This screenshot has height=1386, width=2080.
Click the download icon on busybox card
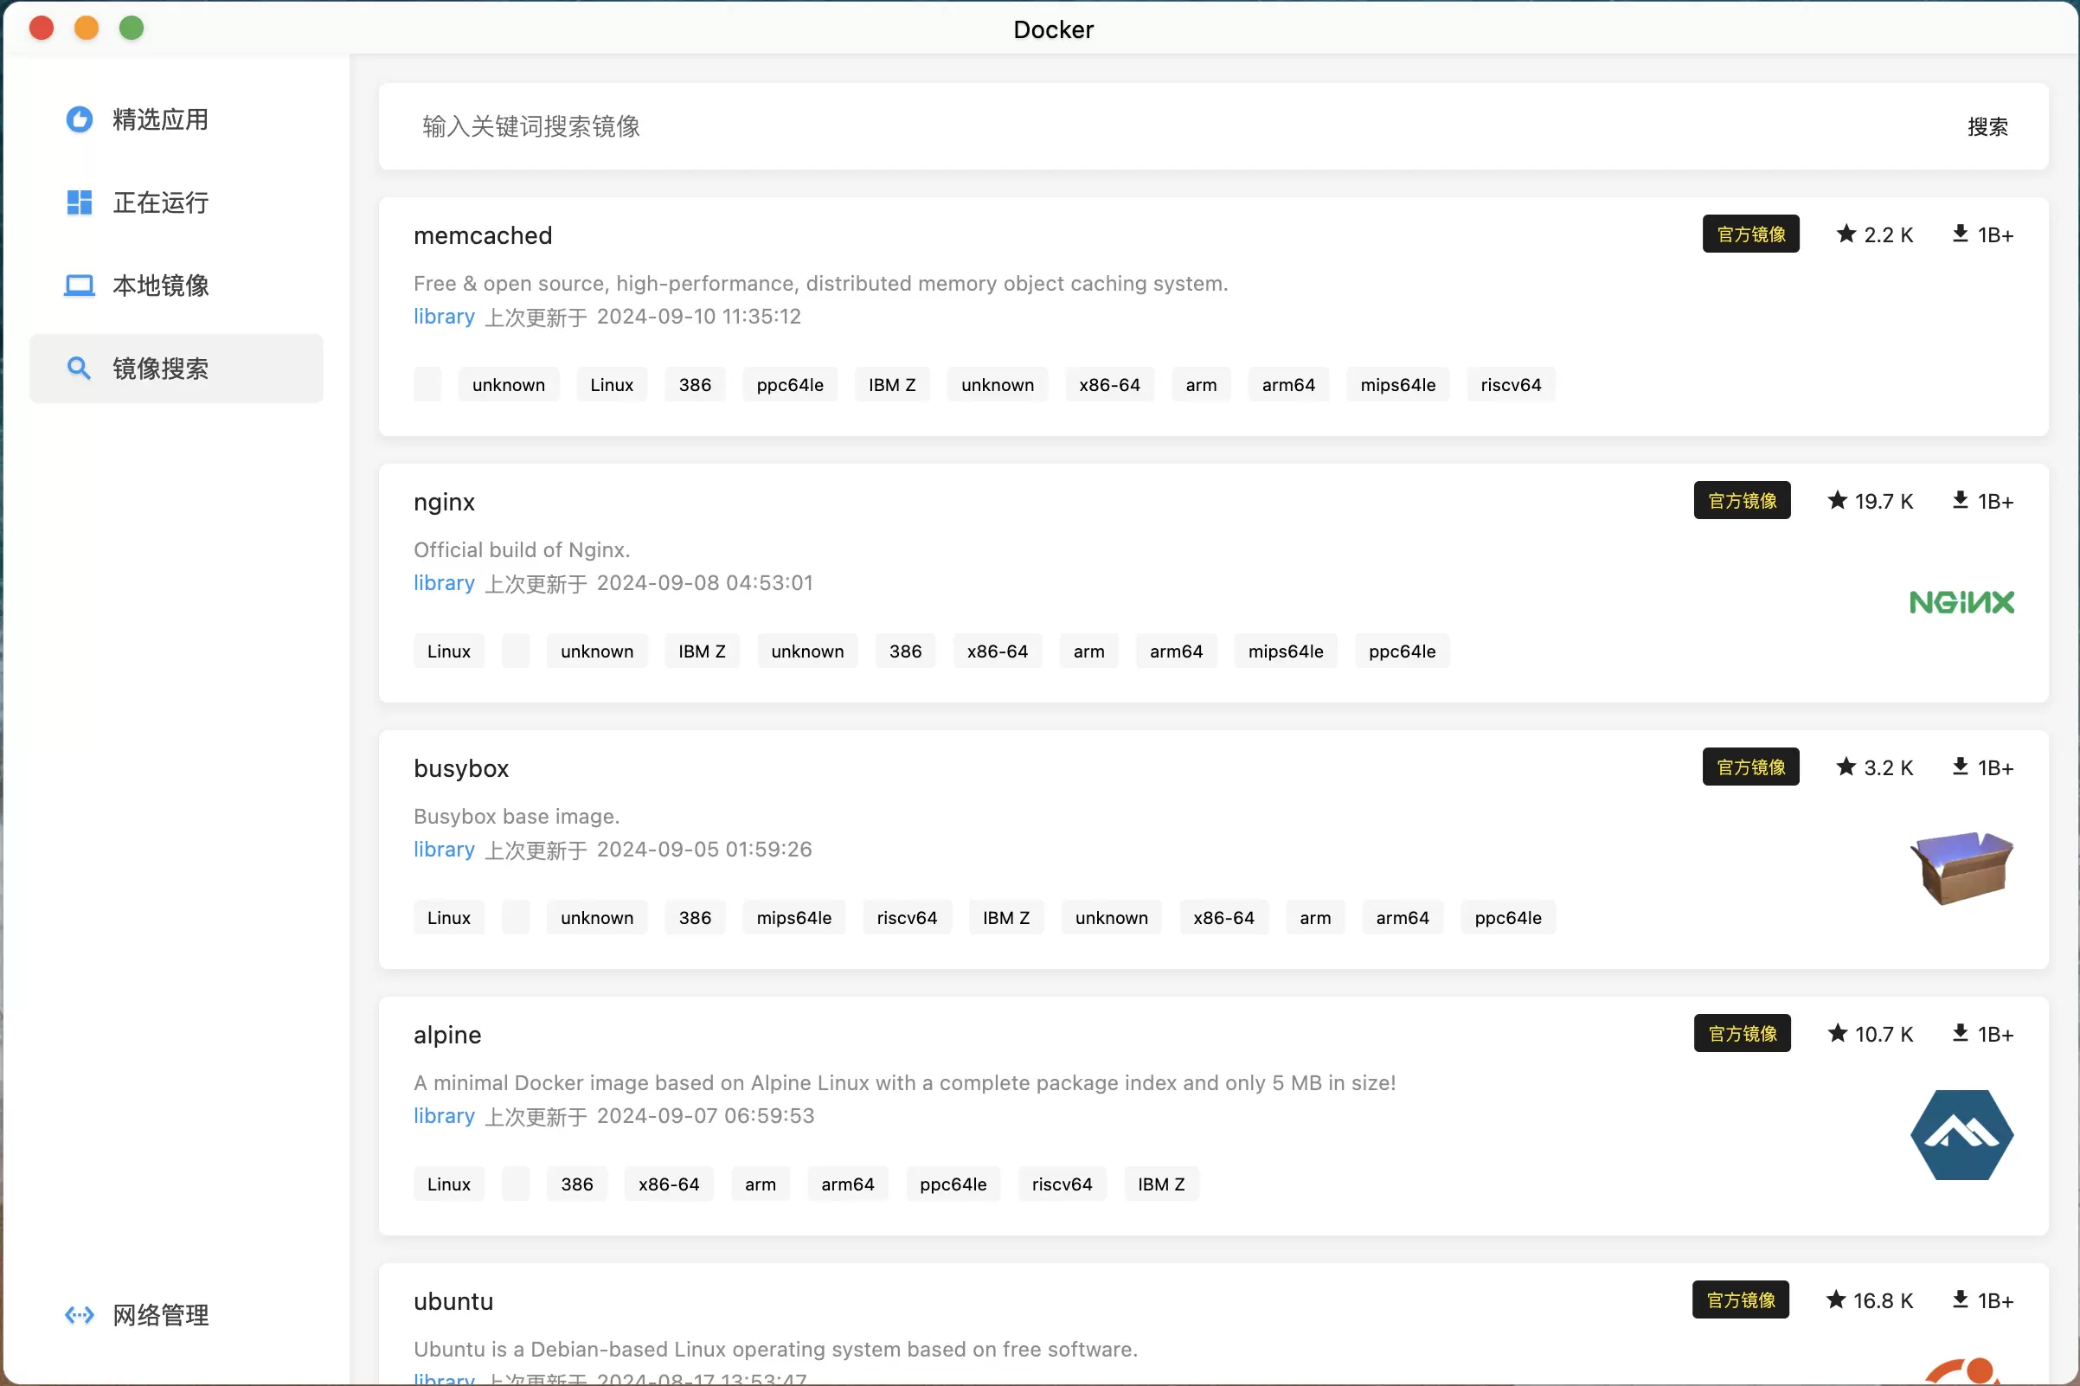1960,767
